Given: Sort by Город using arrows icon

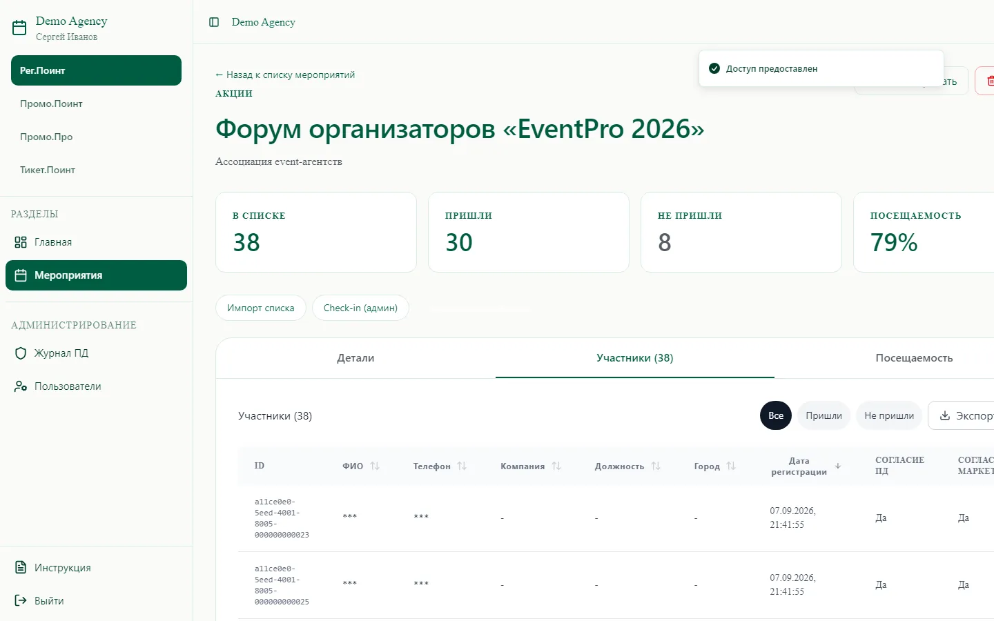Looking at the screenshot, I should pos(731,466).
